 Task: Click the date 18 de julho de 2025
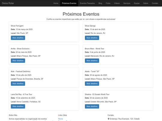[x=24, y=75]
